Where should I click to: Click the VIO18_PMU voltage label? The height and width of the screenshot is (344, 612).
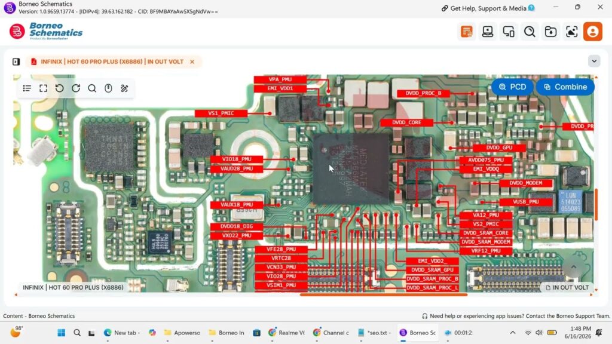(x=237, y=159)
